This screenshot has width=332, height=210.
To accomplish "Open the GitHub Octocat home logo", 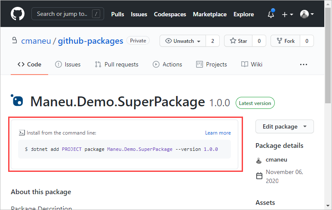I will coord(18,14).
